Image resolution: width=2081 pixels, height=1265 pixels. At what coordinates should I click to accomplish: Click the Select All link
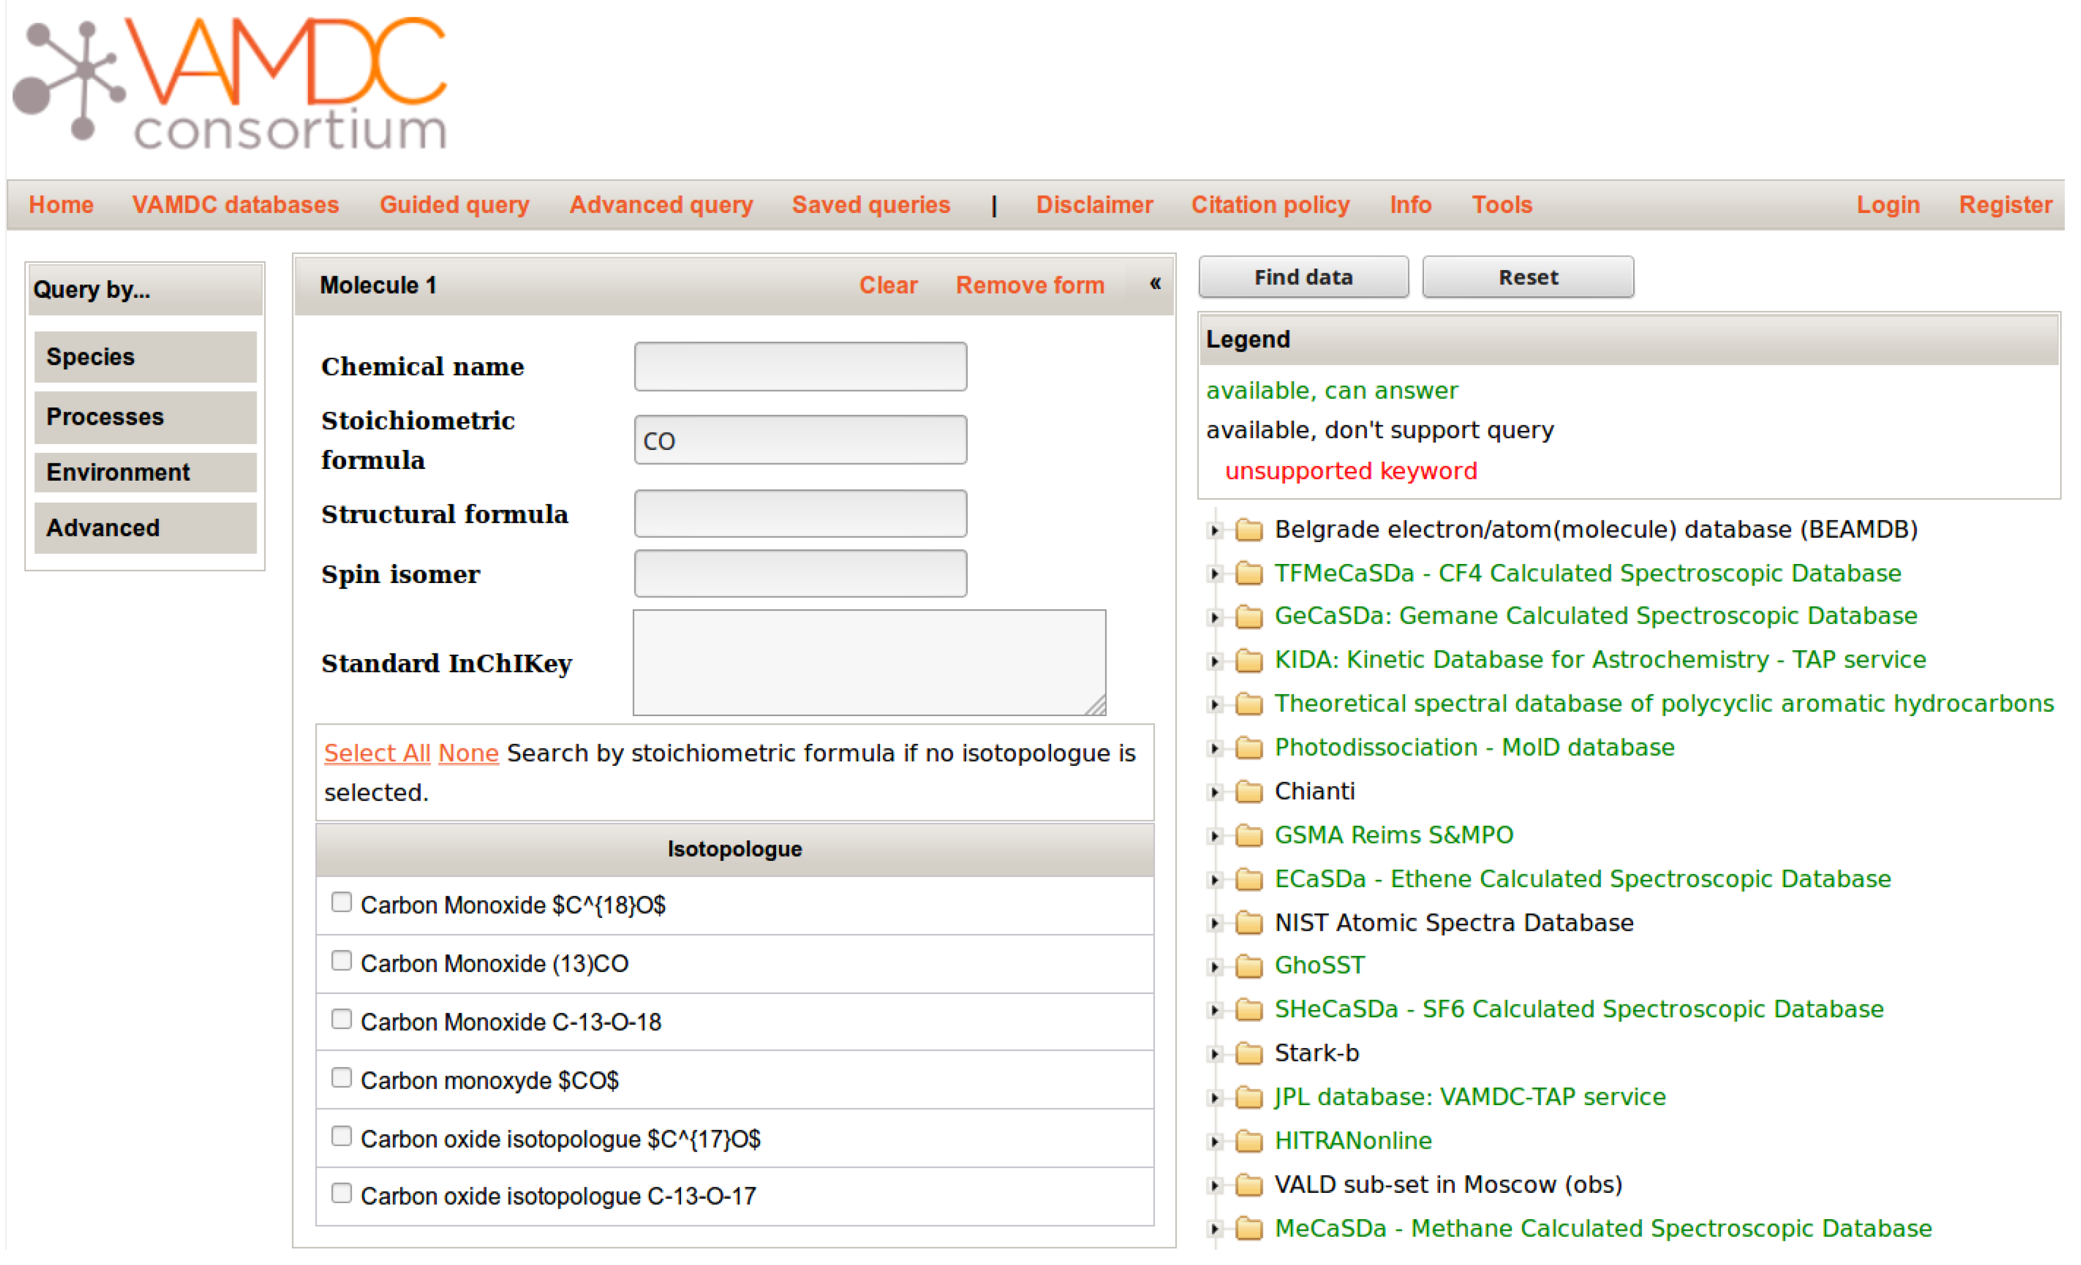[x=377, y=752]
